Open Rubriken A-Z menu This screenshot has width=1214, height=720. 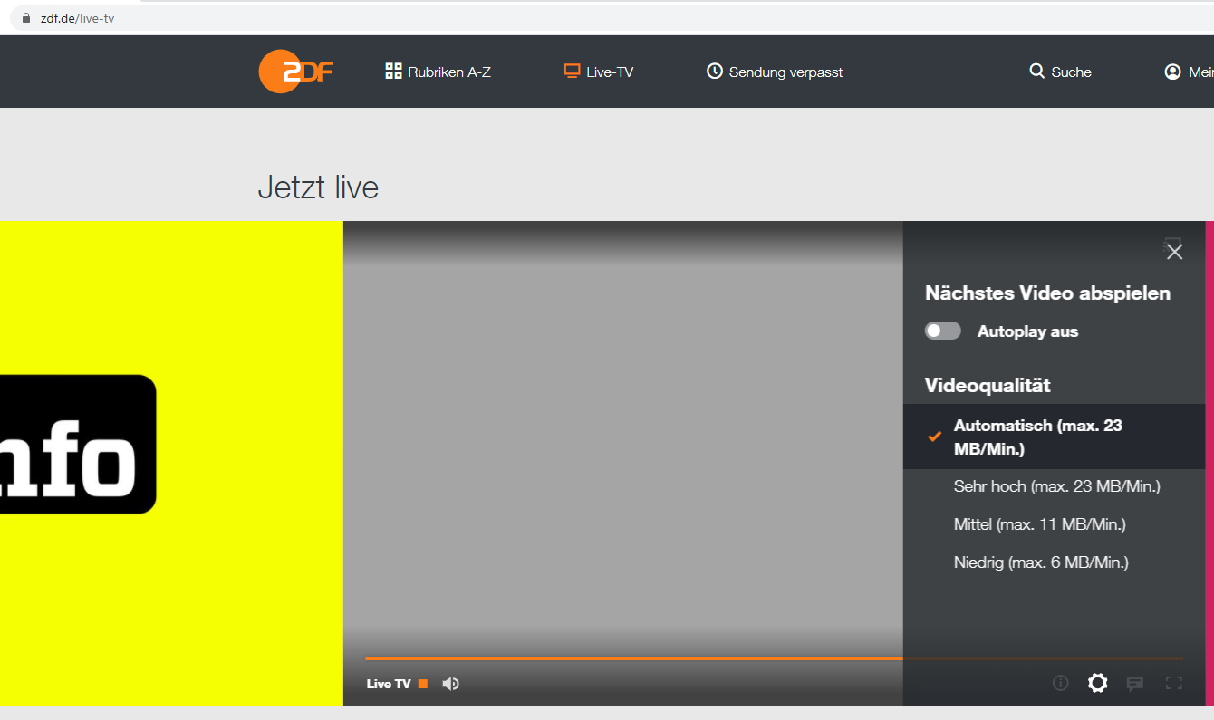[438, 72]
